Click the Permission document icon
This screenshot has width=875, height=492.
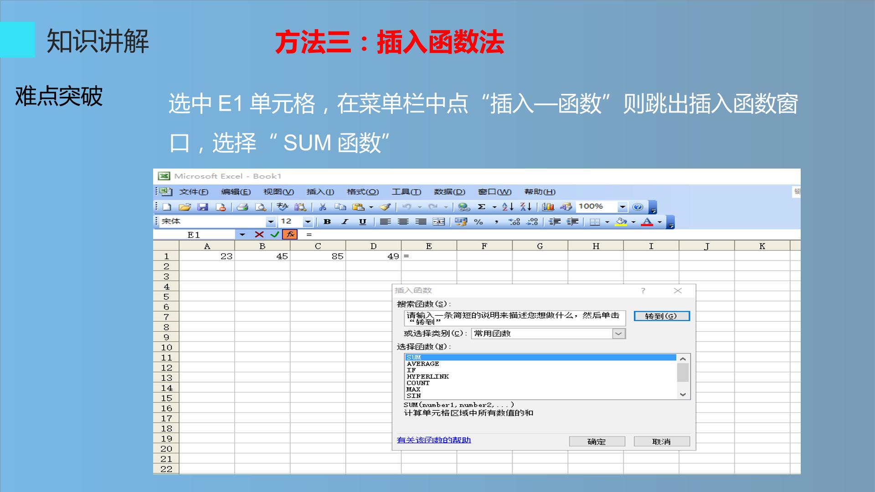coord(221,207)
